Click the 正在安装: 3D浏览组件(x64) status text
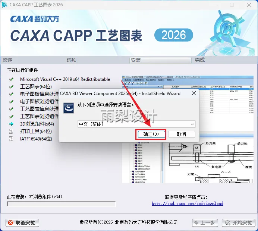 click(35, 197)
